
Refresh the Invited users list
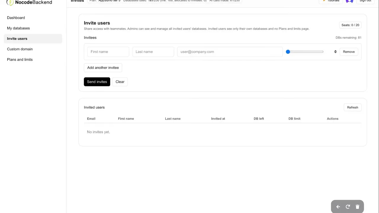(352, 107)
